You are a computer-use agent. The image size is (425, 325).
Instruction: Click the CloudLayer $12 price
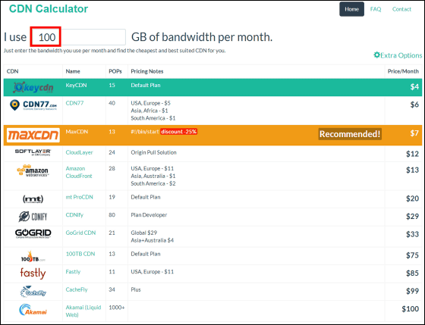coord(412,154)
